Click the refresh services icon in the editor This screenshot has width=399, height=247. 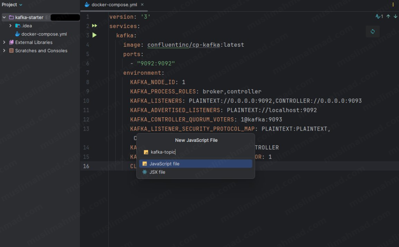[373, 31]
